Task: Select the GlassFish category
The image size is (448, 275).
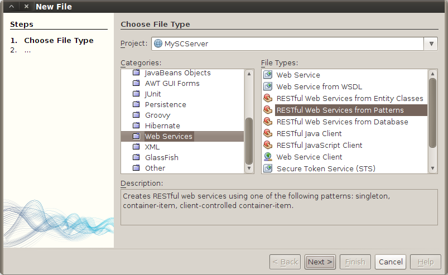Action: click(161, 157)
